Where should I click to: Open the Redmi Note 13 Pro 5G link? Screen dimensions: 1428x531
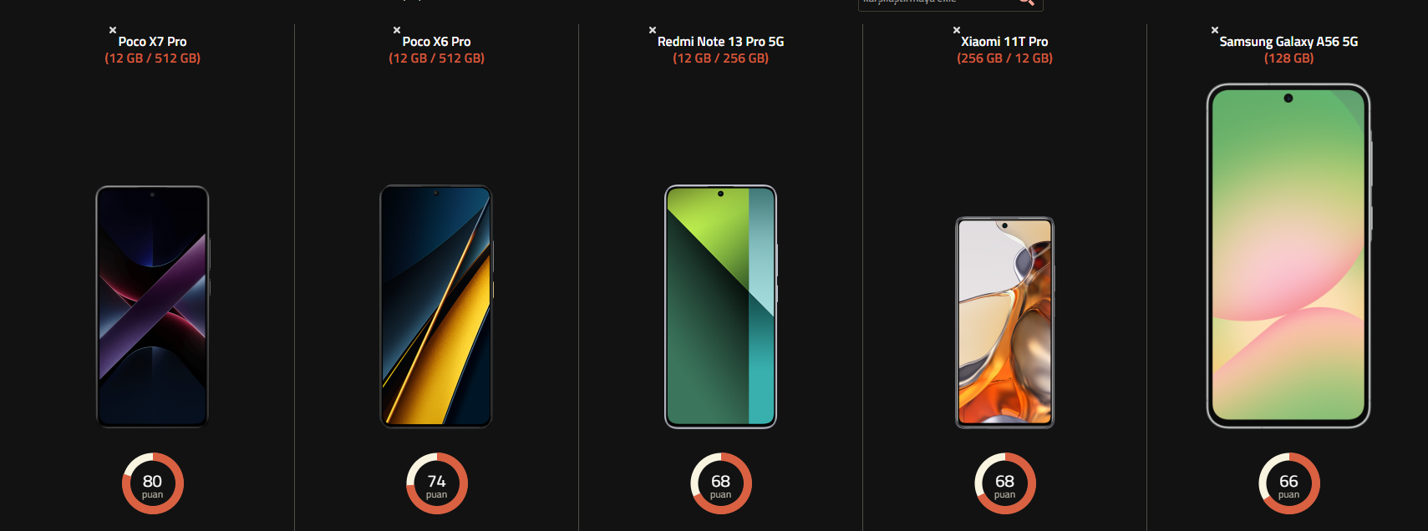point(720,42)
